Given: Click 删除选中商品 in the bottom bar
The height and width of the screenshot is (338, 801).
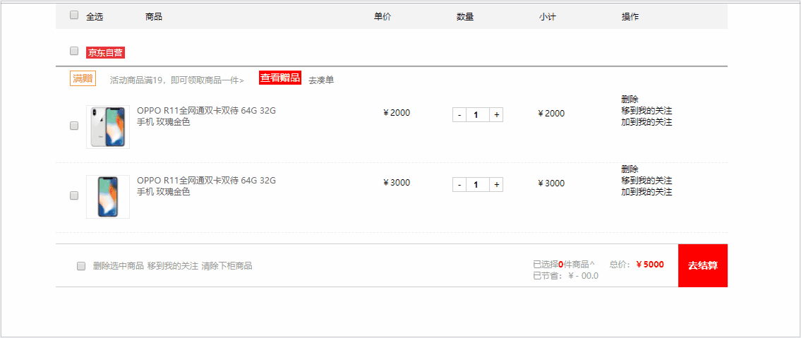Looking at the screenshot, I should (x=118, y=266).
